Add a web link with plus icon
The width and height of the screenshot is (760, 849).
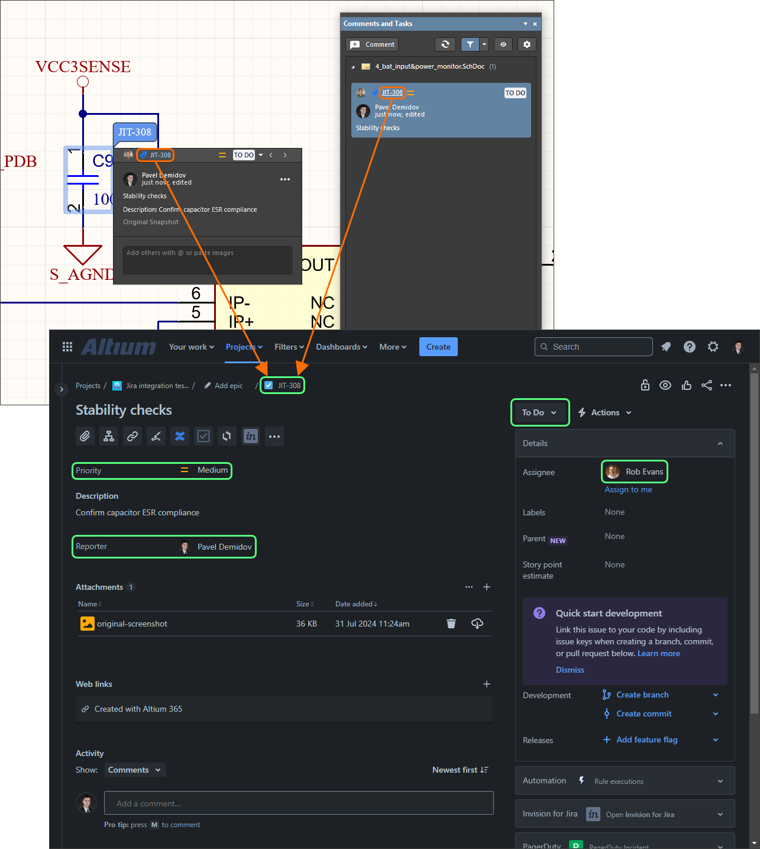487,684
